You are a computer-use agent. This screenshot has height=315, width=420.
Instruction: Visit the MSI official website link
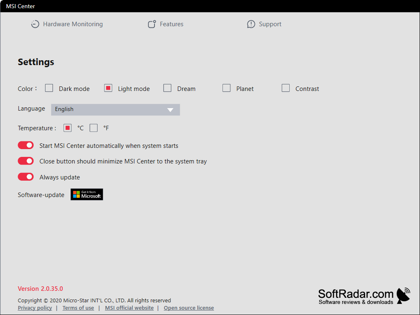click(129, 308)
